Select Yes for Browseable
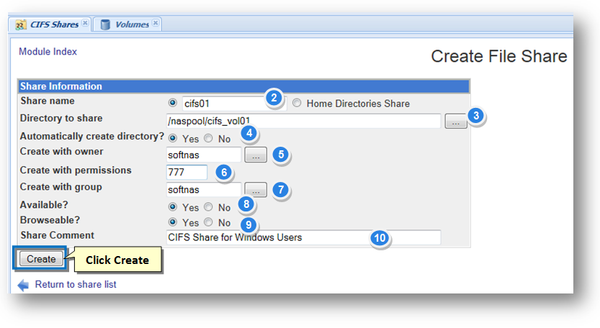 tap(172, 223)
